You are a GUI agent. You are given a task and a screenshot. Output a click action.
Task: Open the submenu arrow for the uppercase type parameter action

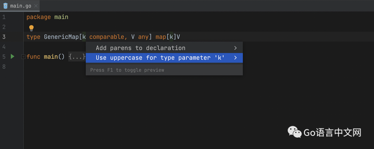pos(235,58)
